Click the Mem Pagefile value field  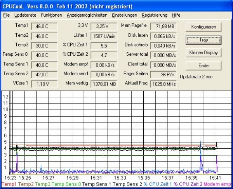click(163, 26)
